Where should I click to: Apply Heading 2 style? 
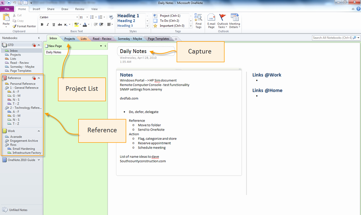126,21
